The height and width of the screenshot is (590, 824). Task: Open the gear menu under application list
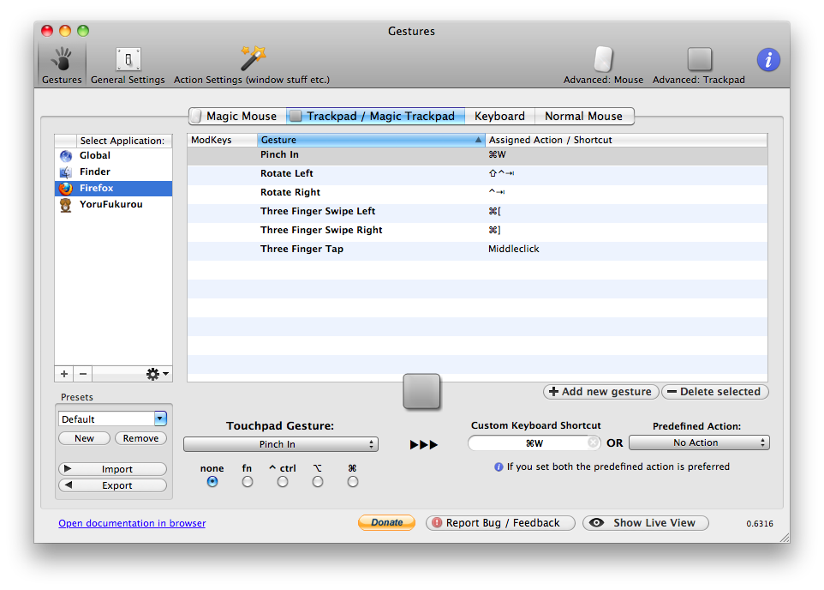(x=157, y=374)
